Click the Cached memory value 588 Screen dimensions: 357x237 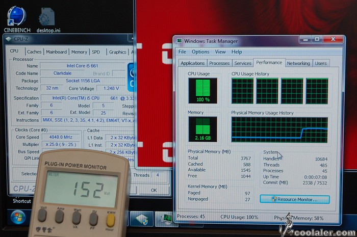[247, 165]
